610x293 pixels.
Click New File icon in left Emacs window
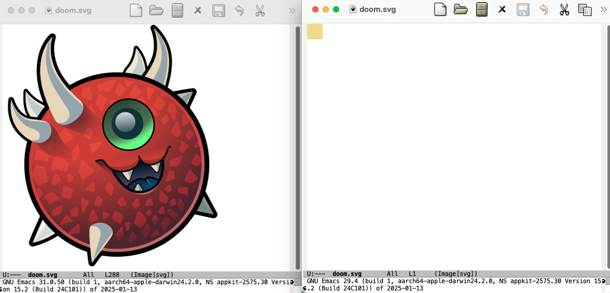[136, 10]
